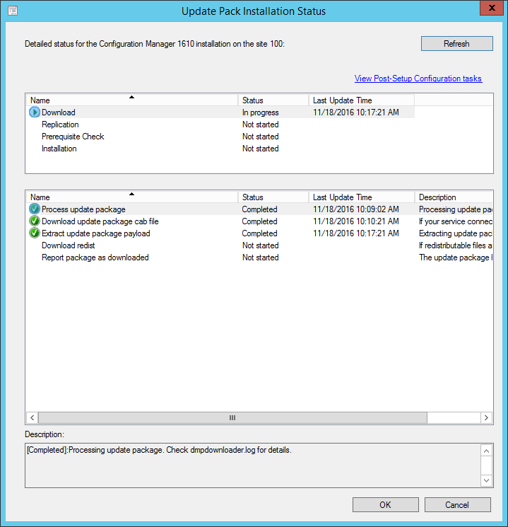Screen dimensions: 508x527
Task: Confirm with the OK button
Action: (386, 505)
